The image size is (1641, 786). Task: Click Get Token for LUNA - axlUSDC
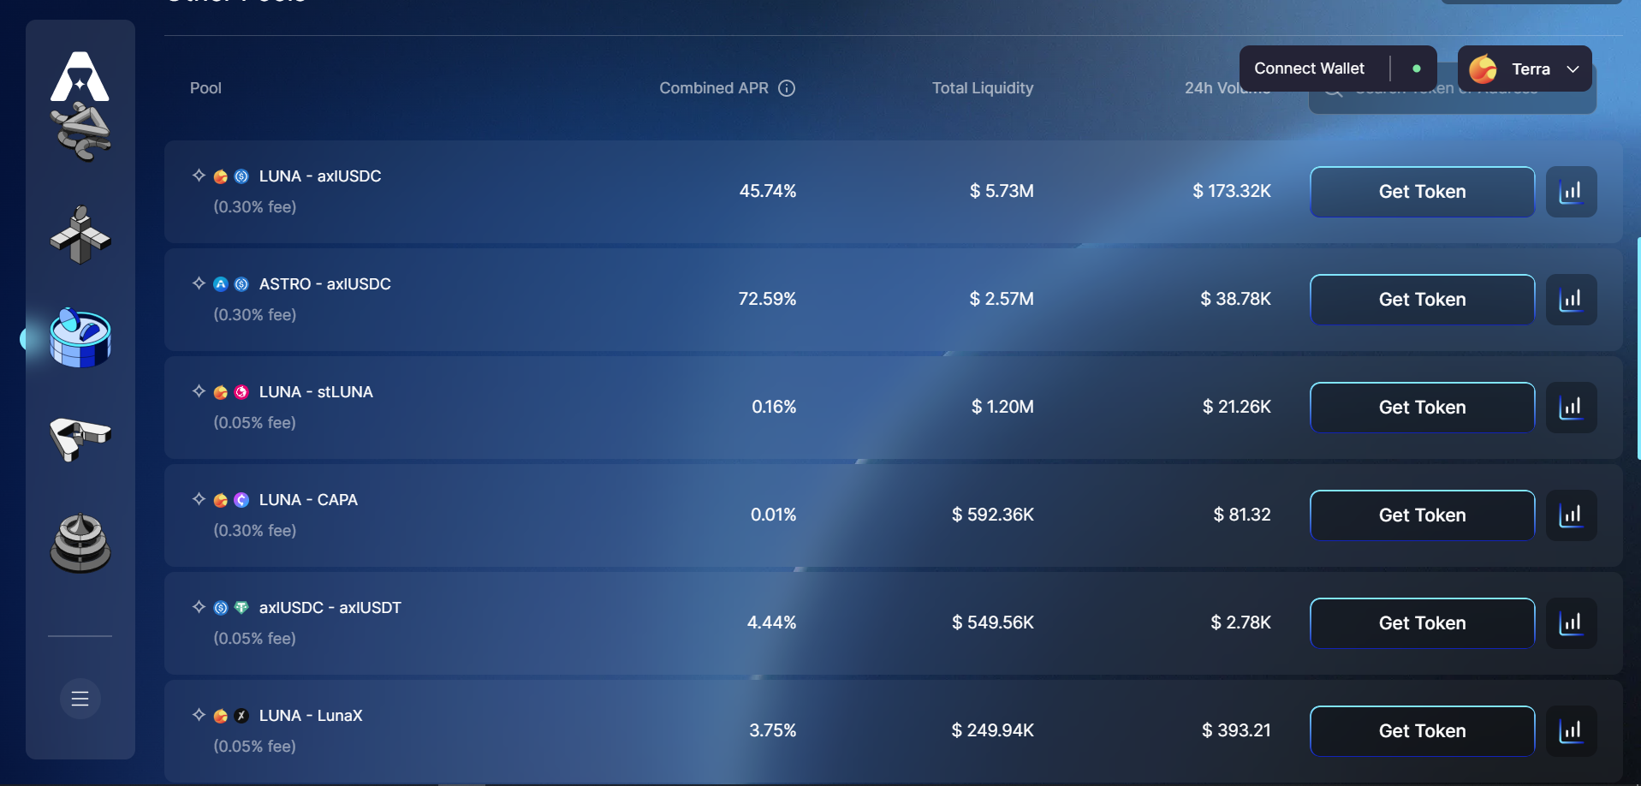[1422, 192]
